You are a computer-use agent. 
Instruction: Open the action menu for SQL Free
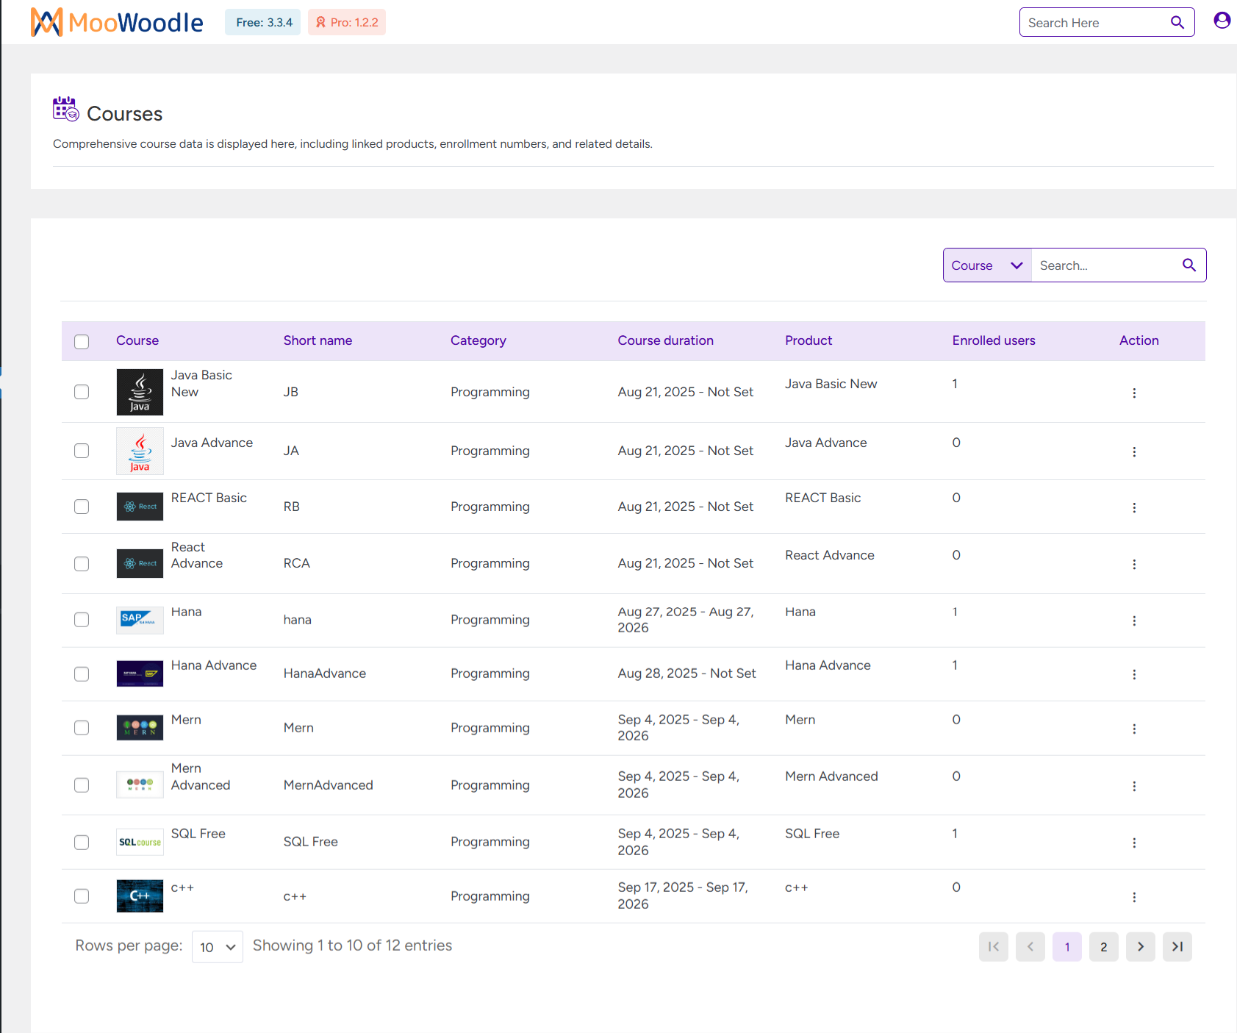point(1134,843)
